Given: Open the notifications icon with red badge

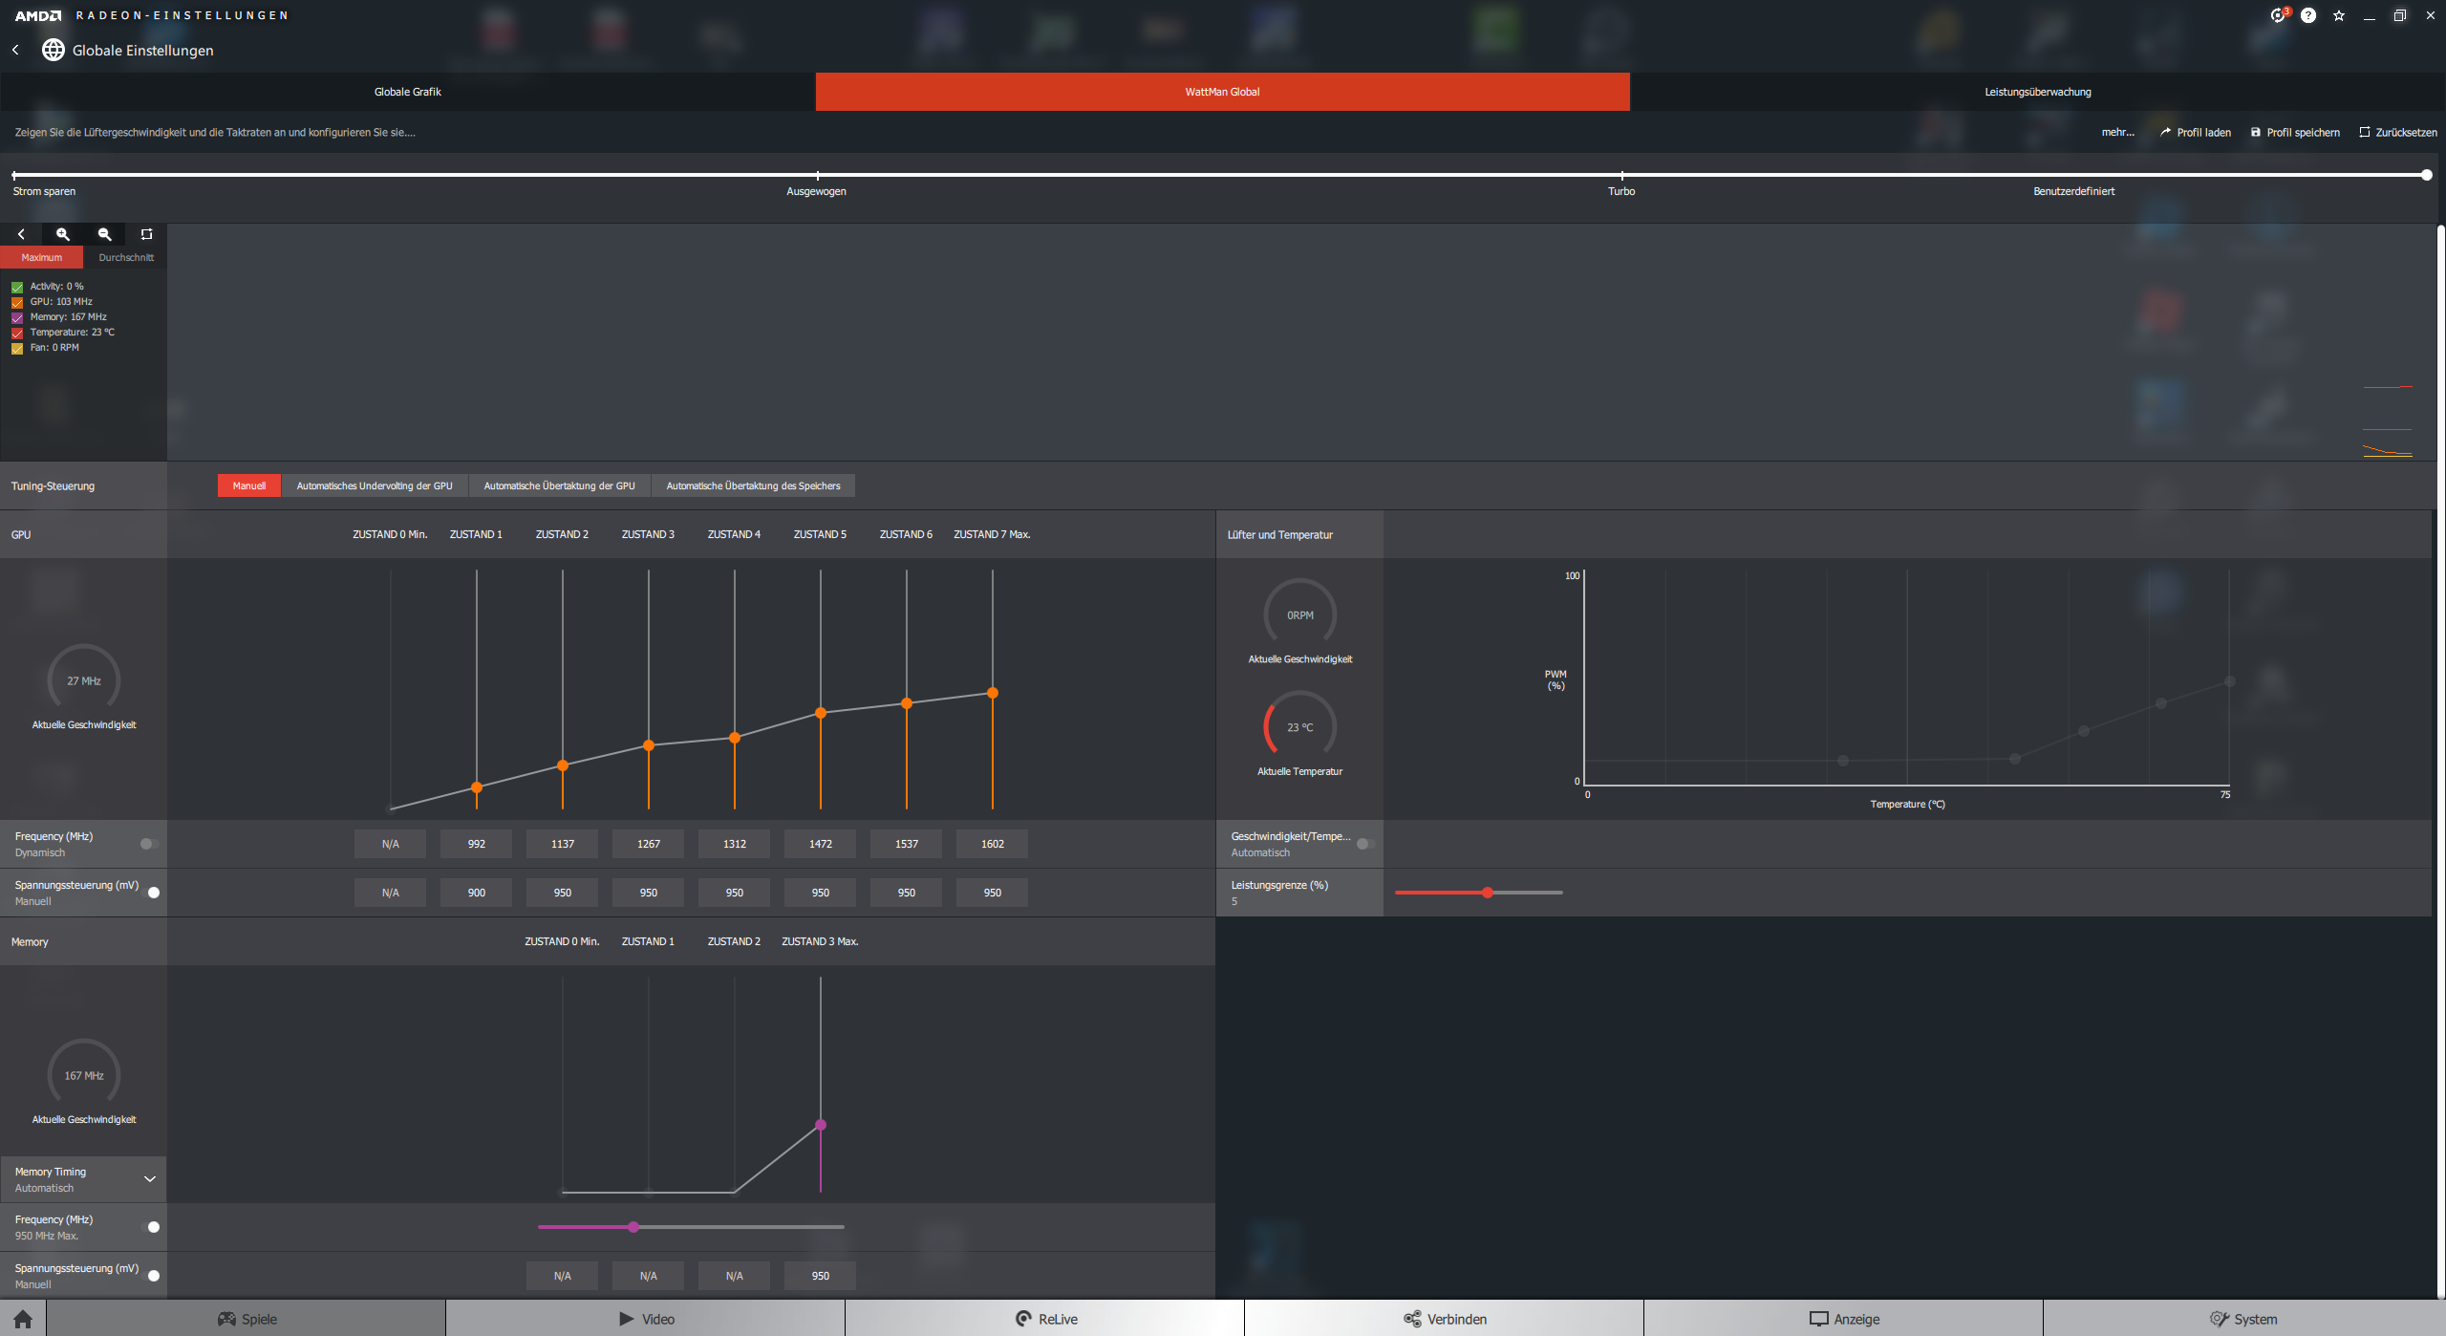Looking at the screenshot, I should [2278, 15].
